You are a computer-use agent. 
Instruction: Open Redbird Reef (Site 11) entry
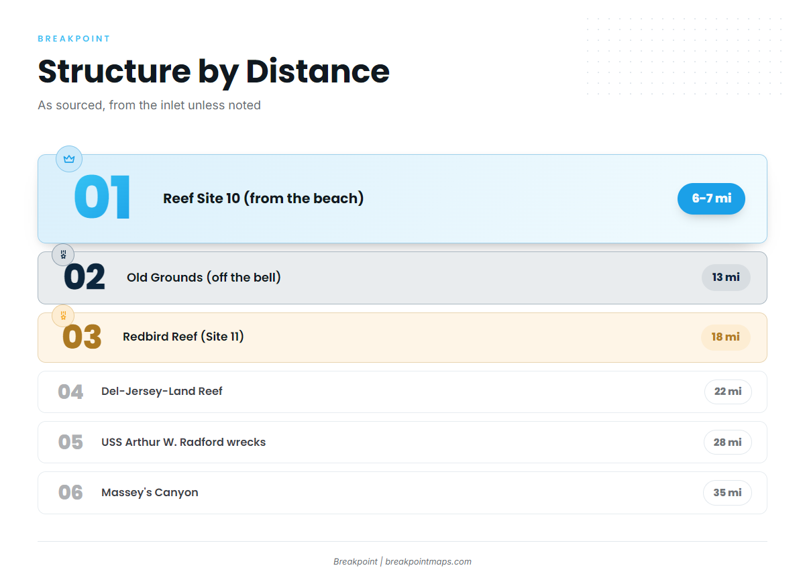click(x=402, y=337)
